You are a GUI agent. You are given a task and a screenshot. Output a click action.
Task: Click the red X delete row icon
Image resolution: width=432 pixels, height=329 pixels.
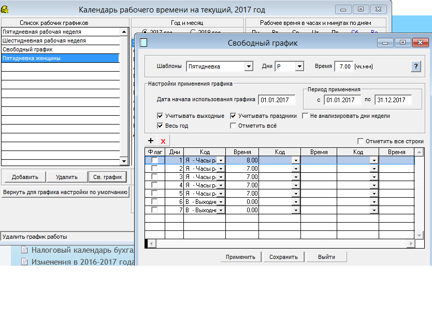[163, 141]
